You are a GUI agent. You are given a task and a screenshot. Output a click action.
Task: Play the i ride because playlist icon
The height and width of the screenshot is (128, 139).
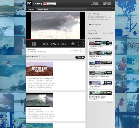click(91, 83)
